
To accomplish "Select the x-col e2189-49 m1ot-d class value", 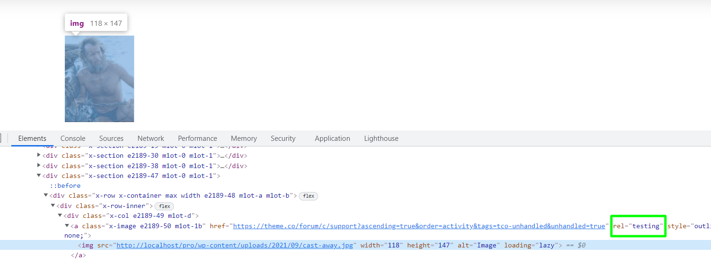I will [152, 216].
